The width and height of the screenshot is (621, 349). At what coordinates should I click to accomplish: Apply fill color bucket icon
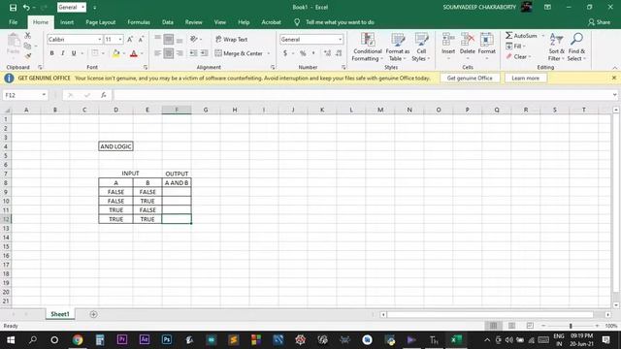[116, 53]
